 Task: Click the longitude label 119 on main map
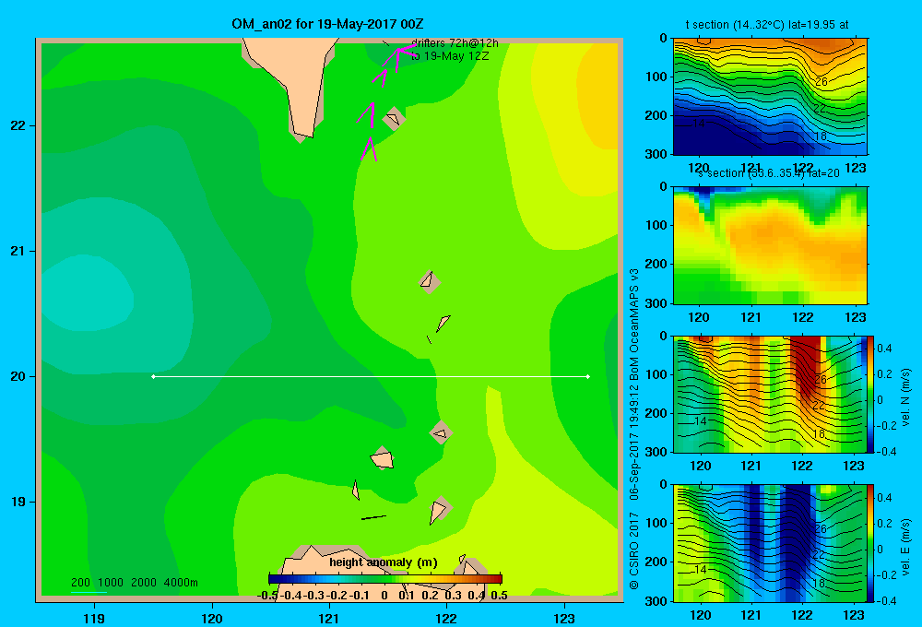[94, 618]
